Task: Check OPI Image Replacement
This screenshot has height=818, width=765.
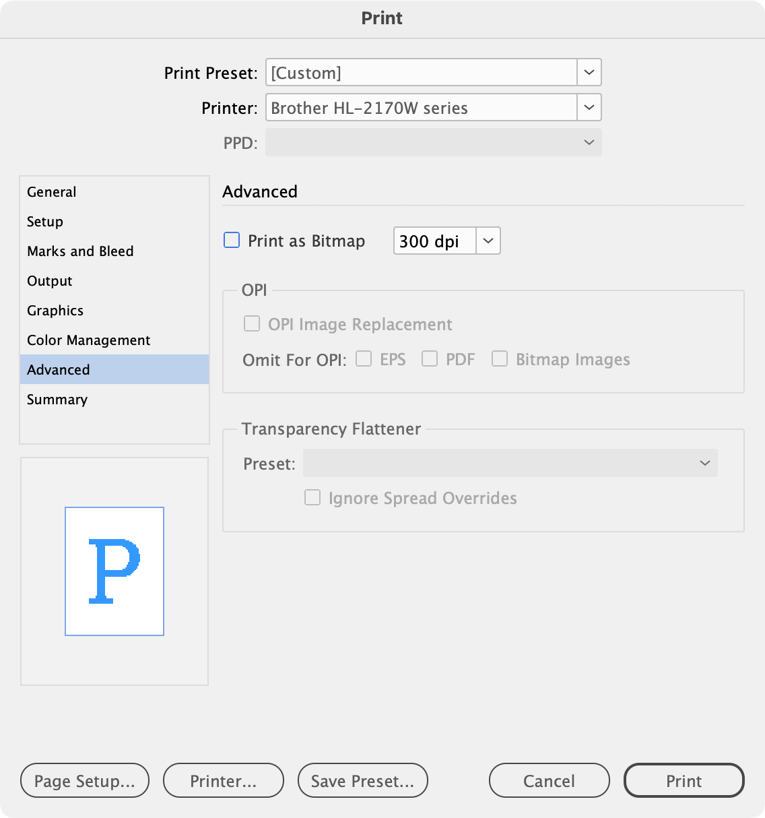Action: [x=251, y=323]
